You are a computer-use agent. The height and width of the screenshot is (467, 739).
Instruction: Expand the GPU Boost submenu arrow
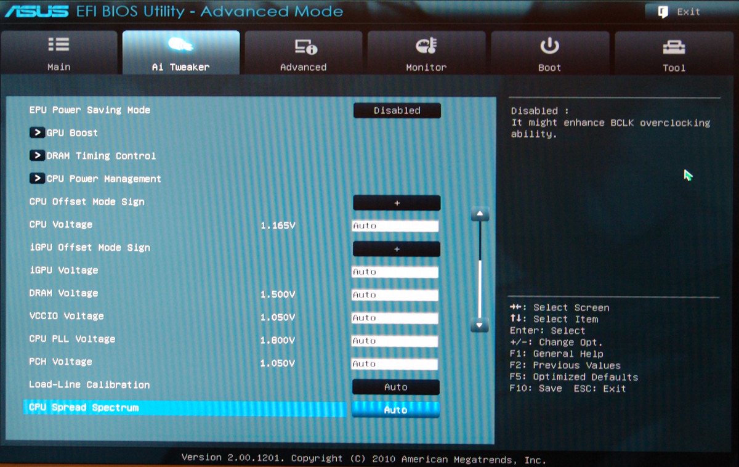[x=37, y=132]
